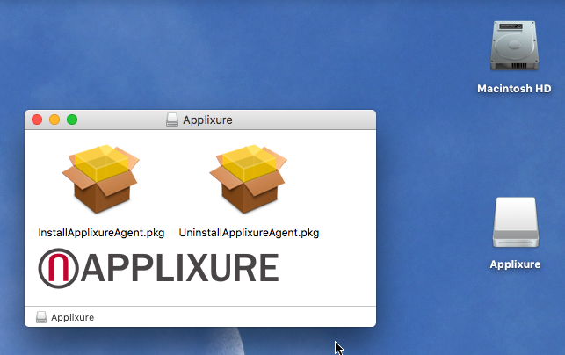565x355 pixels.
Task: Click the InstallApplixureAgent.pkg file name
Action: 101,233
